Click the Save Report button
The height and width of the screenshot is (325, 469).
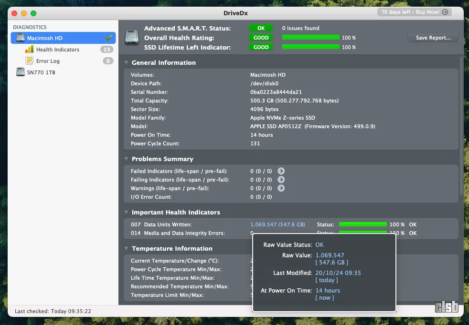[x=433, y=38]
